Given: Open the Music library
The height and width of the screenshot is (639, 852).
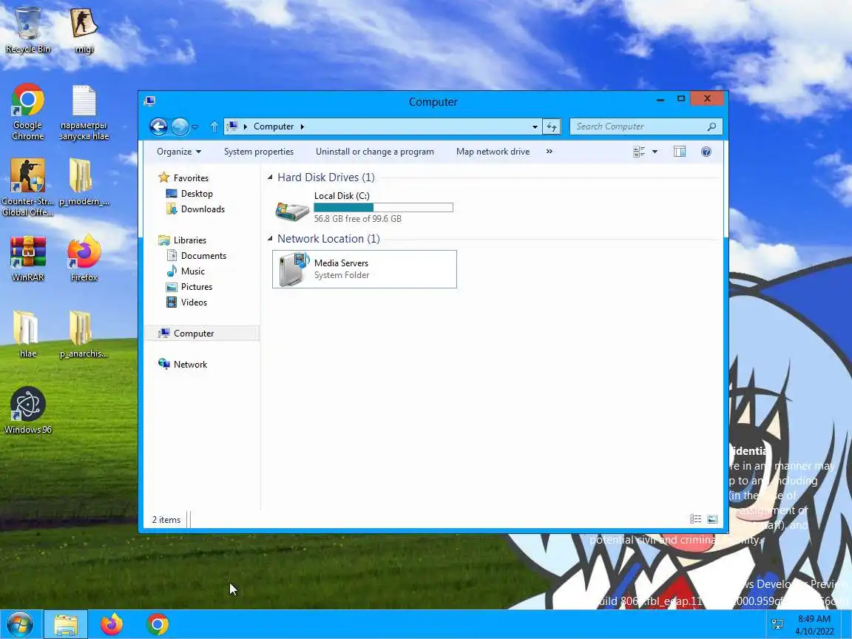Looking at the screenshot, I should [193, 271].
